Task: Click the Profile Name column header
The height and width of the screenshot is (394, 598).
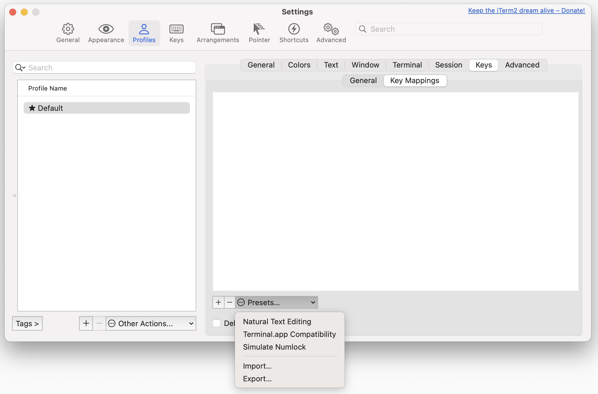Action: [107, 88]
